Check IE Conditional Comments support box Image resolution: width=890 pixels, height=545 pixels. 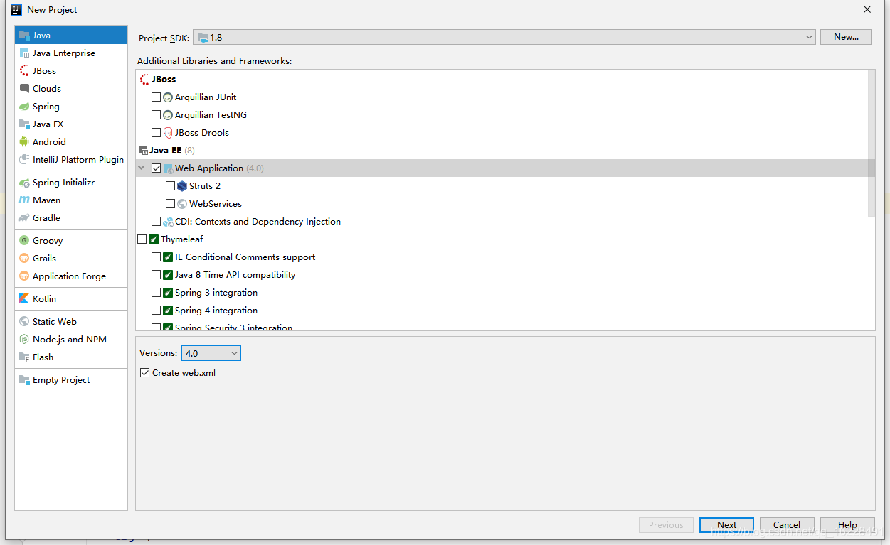pyautogui.click(x=156, y=257)
